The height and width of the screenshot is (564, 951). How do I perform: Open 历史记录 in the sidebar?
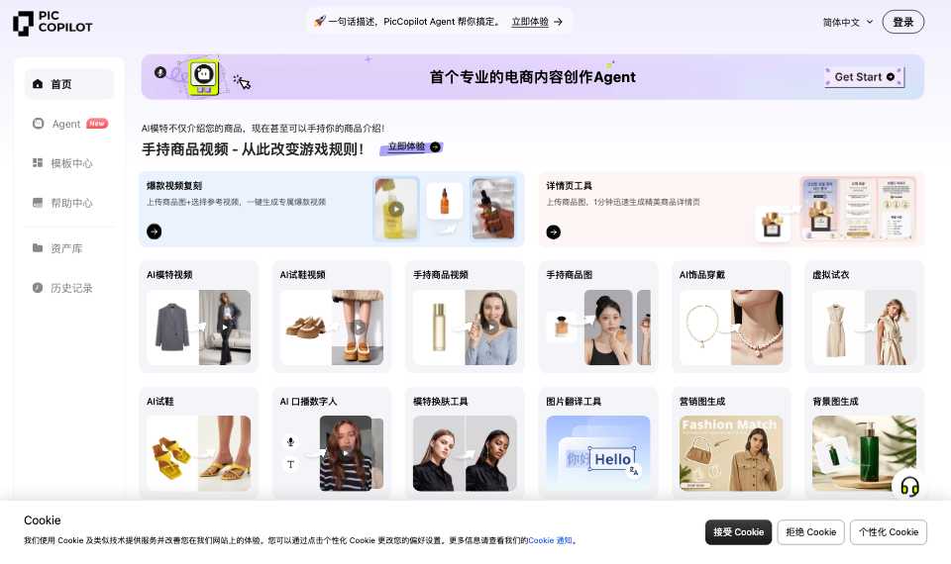(x=69, y=288)
